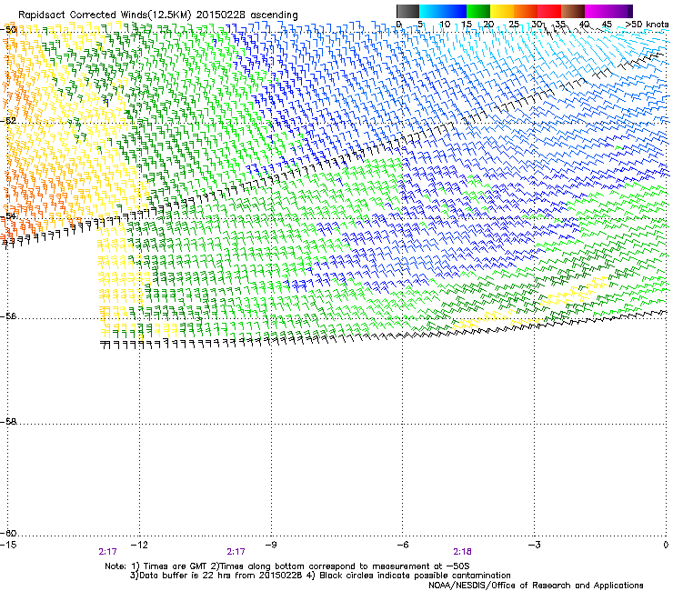
Task: Click the chart title 'Rapidscat Corrected Winds(12.5KM)'
Action: [105, 15]
